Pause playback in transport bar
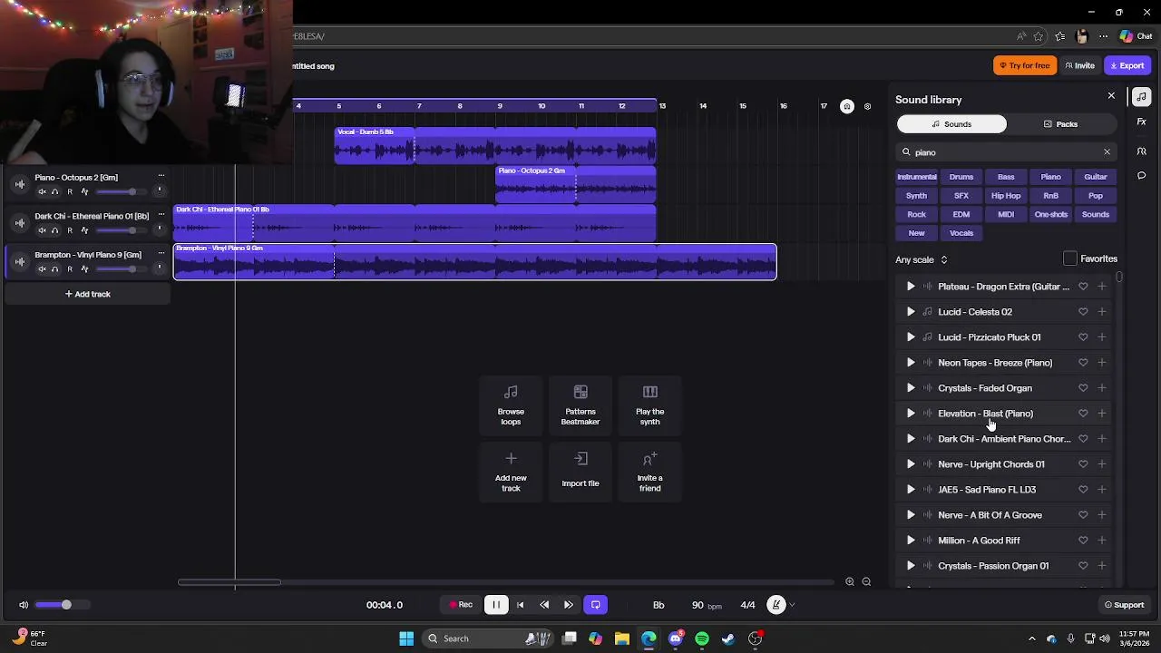The height and width of the screenshot is (653, 1161). (496, 605)
